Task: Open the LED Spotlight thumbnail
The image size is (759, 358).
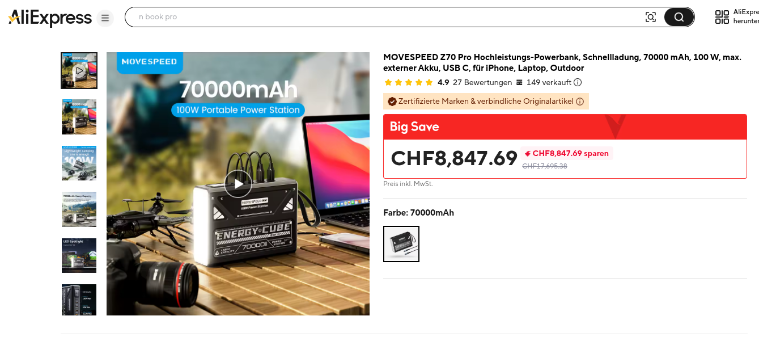Action: 79,256
